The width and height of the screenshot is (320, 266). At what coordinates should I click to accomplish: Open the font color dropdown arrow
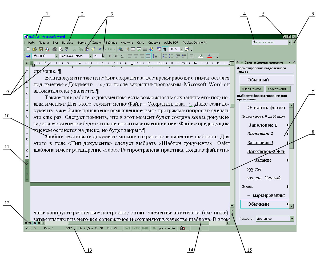coord(214,56)
